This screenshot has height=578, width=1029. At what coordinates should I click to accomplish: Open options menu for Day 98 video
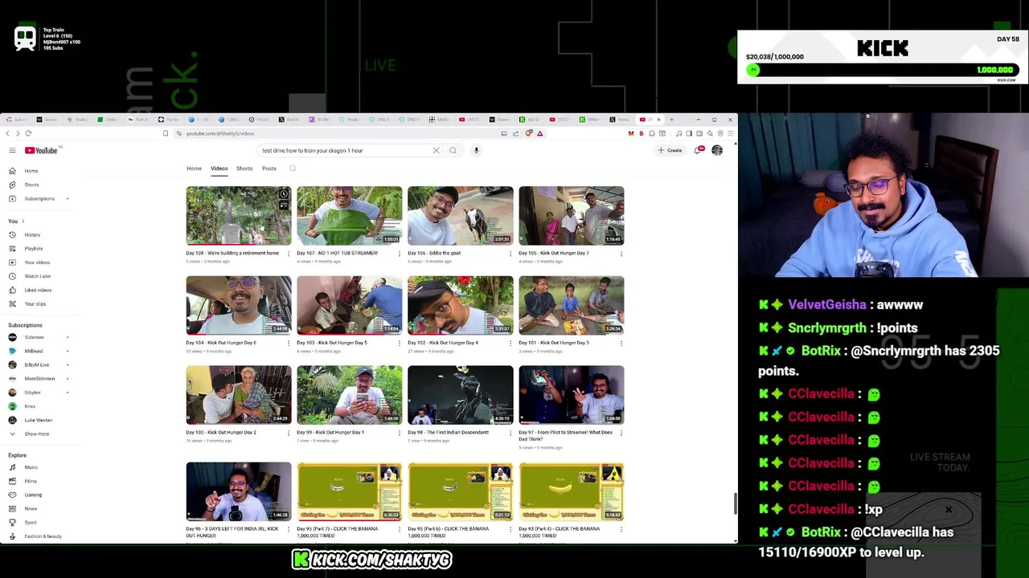tap(510, 433)
